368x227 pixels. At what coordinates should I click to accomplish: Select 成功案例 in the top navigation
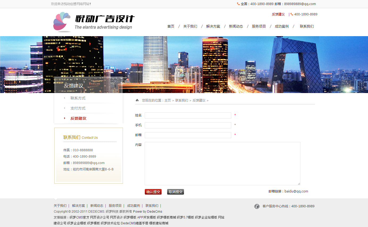click(282, 26)
